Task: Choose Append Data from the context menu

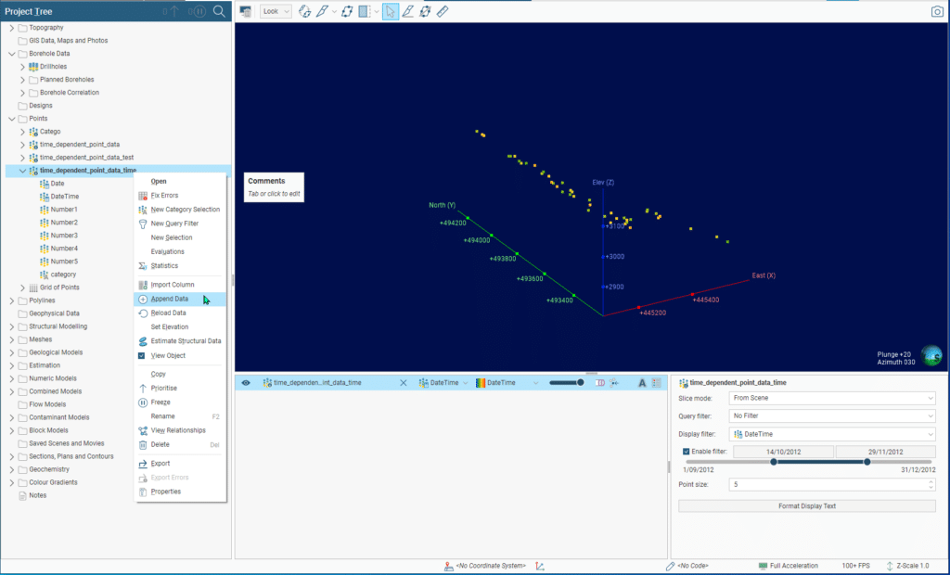Action: [x=169, y=299]
